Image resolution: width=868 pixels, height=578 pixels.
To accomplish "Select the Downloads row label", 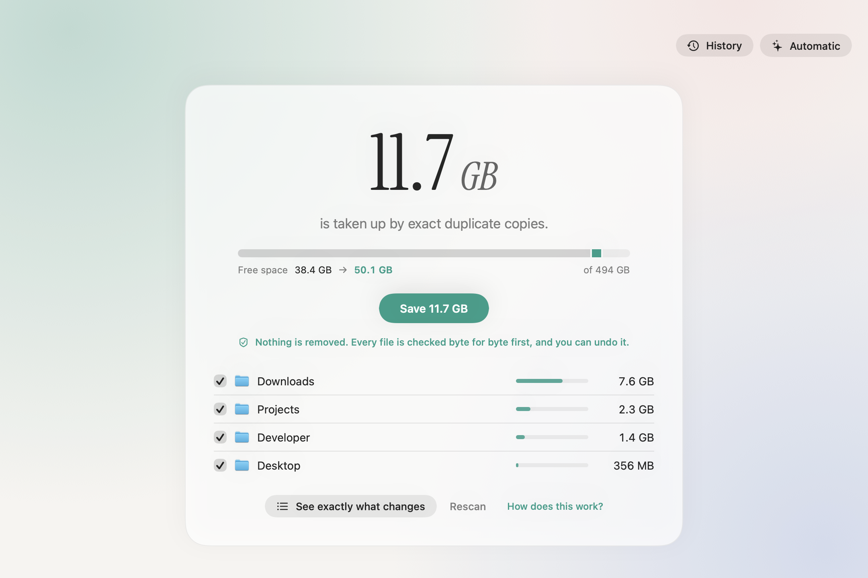I will coord(286,381).
